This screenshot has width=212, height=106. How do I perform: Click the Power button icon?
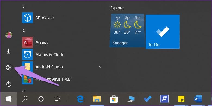(x=9, y=84)
